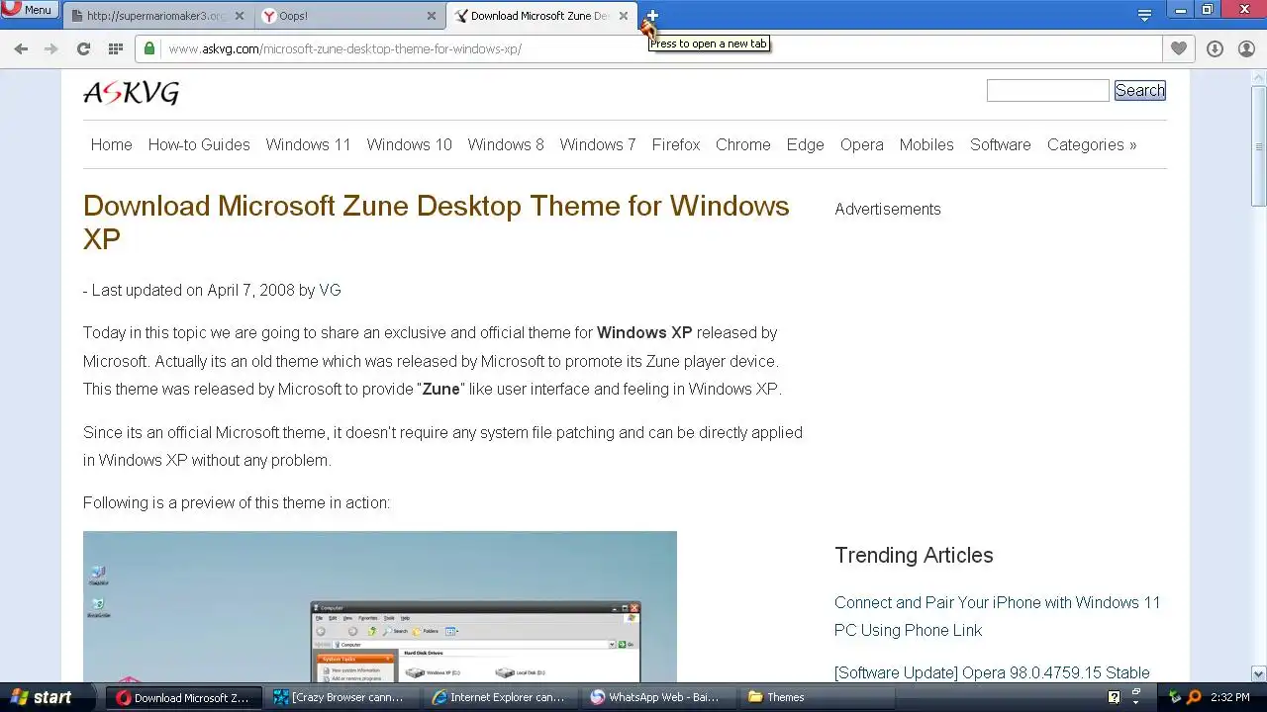This screenshot has height=712, width=1267.
Task: Close the Download Microsoft Zune tab
Action: pyautogui.click(x=624, y=16)
